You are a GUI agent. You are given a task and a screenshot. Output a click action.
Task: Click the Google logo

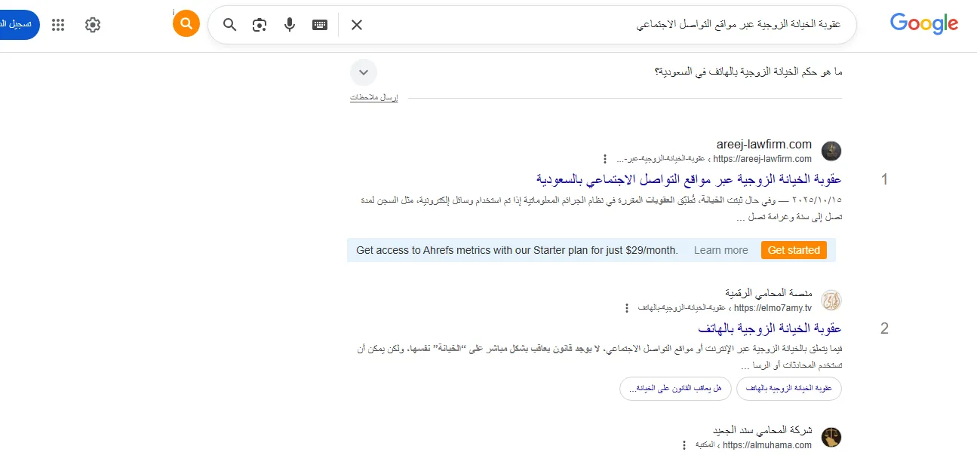point(923,24)
